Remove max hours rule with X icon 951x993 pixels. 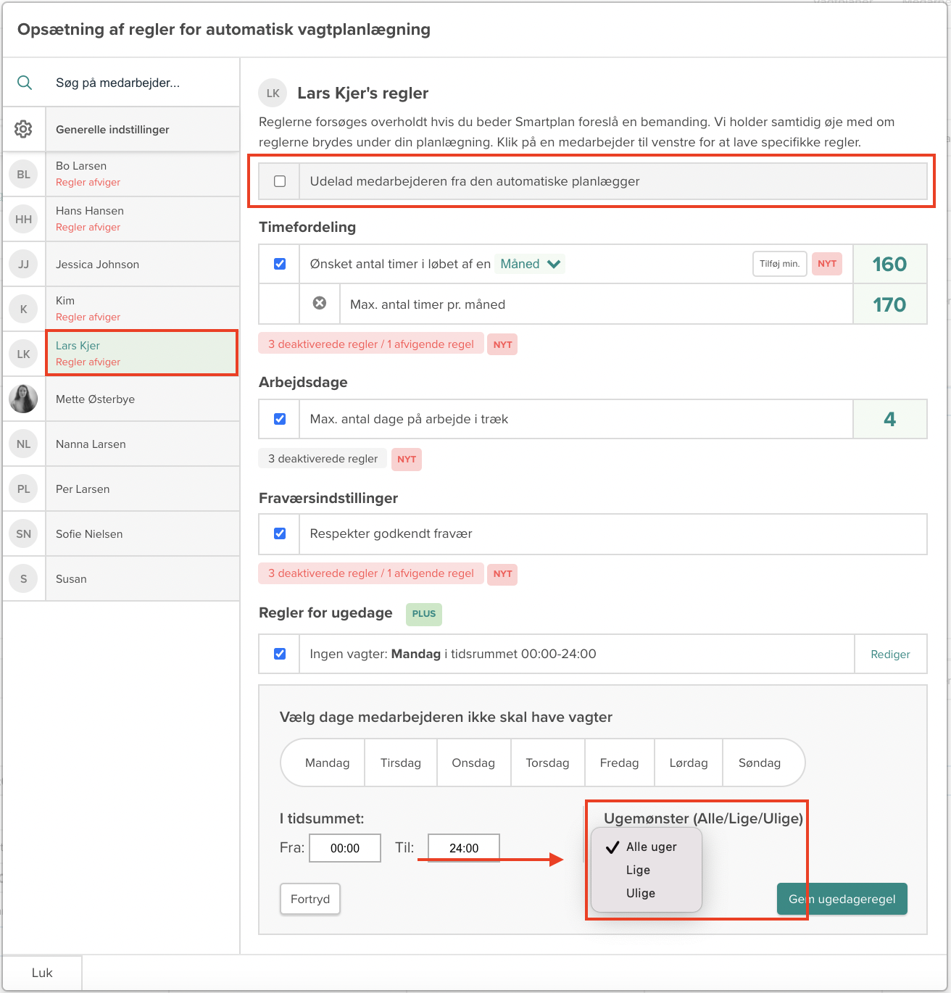click(x=320, y=304)
